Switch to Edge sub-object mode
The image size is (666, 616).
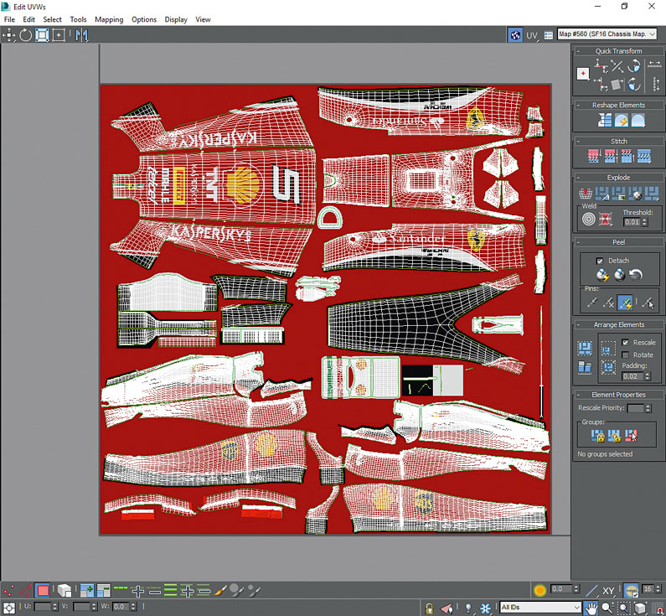(x=25, y=591)
